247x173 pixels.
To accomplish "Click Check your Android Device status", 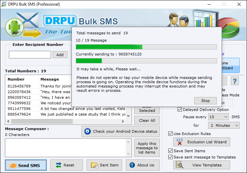I will point(121,131).
